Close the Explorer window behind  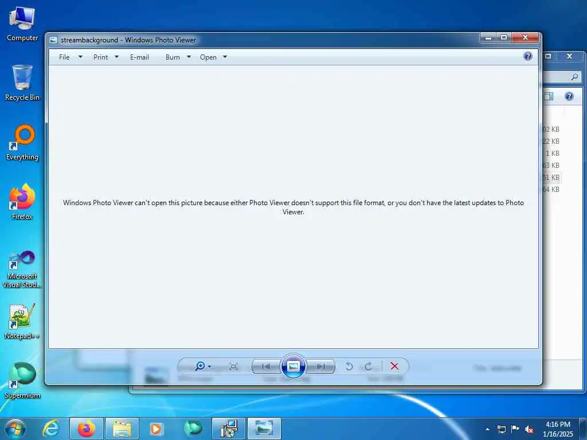click(x=569, y=56)
